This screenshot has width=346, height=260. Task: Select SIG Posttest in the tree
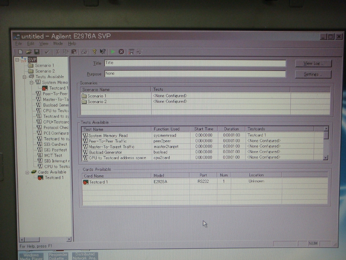[x=56, y=150]
